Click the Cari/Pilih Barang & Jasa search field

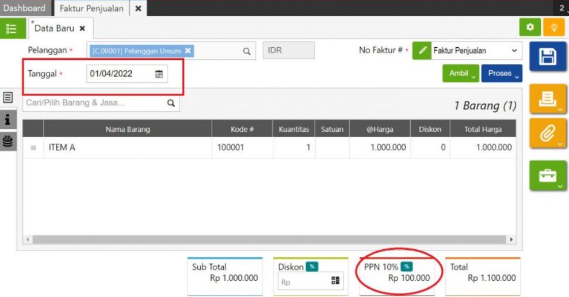coord(95,103)
